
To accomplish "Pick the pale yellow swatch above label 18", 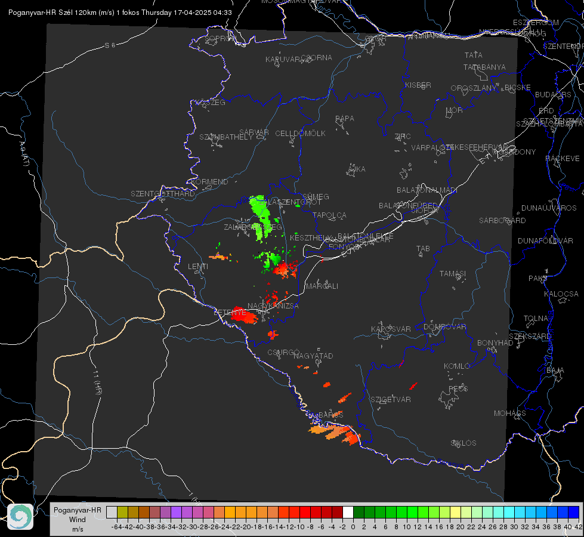I will (455, 513).
